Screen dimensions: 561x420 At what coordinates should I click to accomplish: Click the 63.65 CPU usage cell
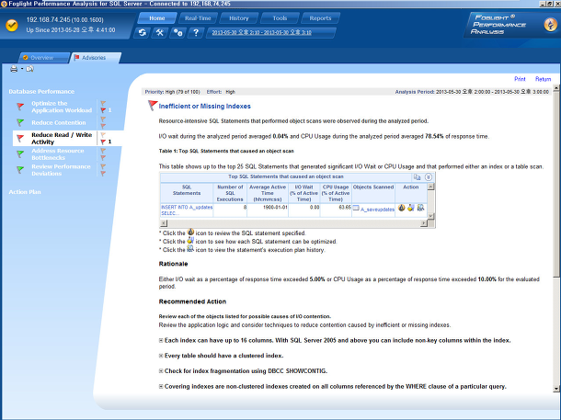pyautogui.click(x=336, y=210)
